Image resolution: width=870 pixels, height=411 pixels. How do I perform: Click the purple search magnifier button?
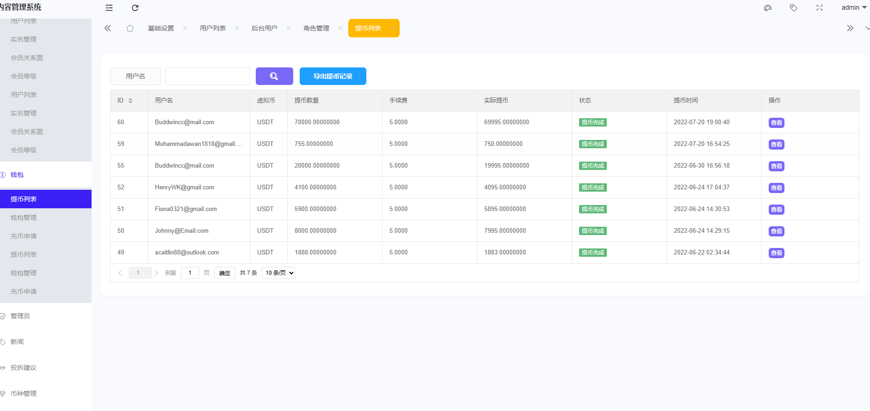click(x=274, y=76)
